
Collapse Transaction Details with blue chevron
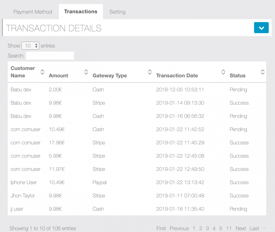pos(261,28)
